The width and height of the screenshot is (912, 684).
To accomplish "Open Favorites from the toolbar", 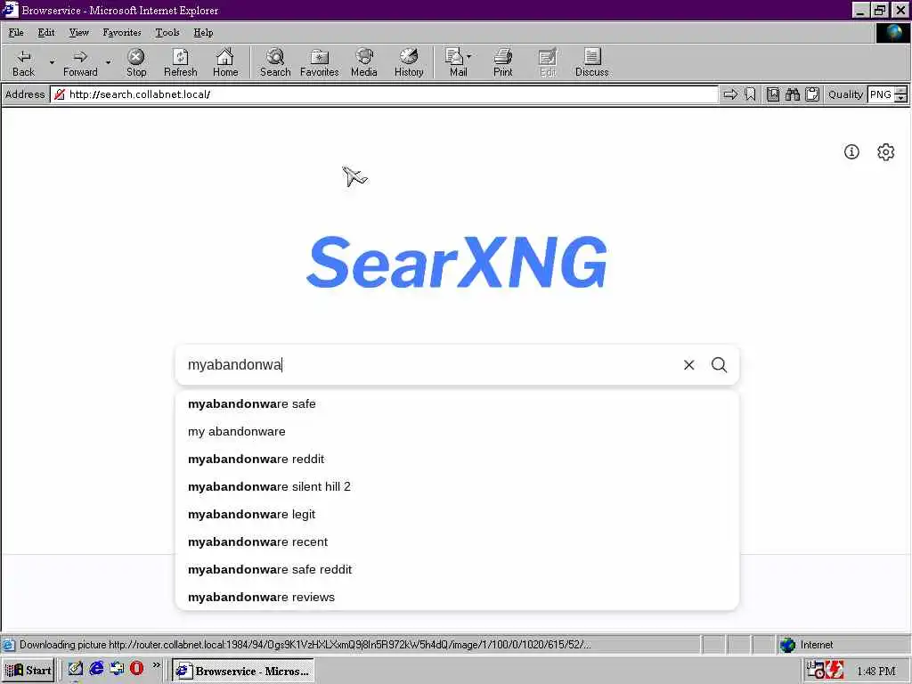I will tap(320, 63).
